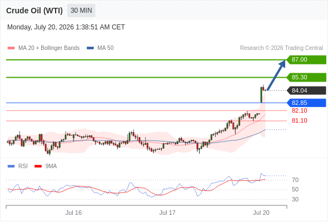Click the green 85.30 resistance price tag

coord(306,77)
